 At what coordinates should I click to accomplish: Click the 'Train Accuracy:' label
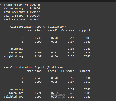pos(16,5)
